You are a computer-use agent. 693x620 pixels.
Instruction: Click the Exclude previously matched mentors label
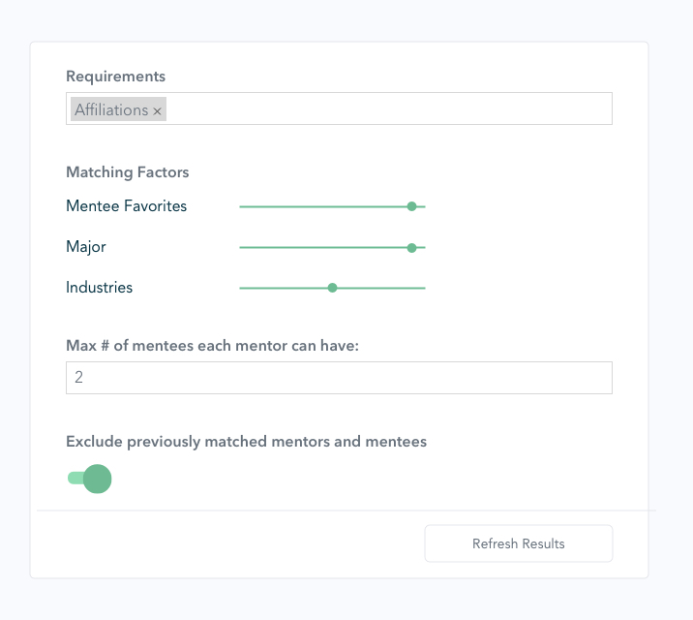pos(246,442)
